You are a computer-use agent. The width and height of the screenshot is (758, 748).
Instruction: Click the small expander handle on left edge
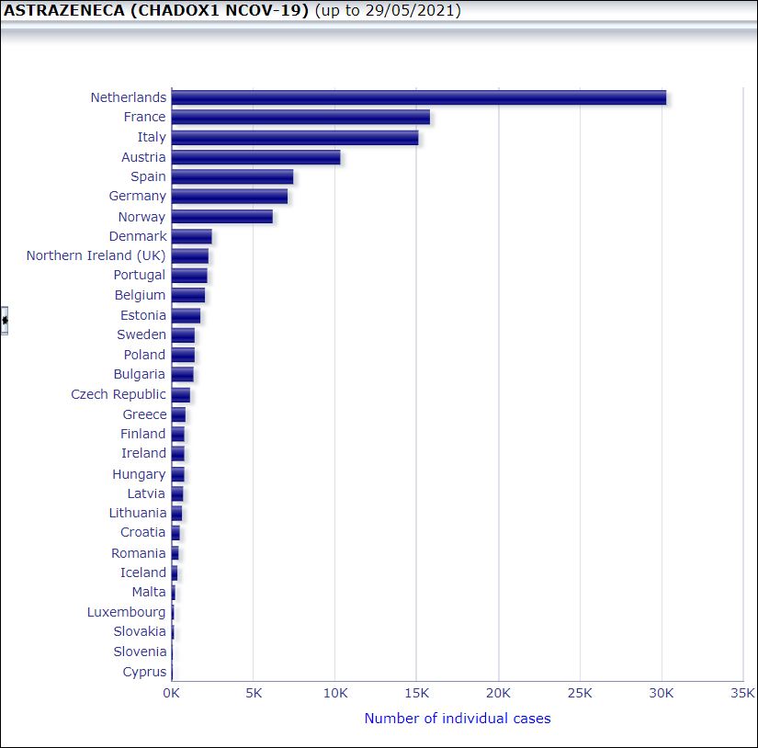point(4,320)
